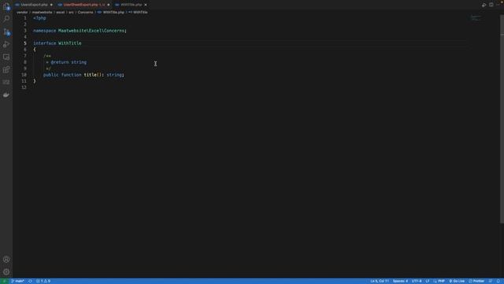
Task: Click the '<?php' opening tag
Action: click(39, 18)
